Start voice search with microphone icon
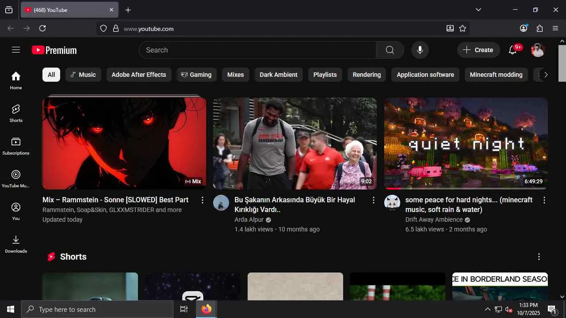 point(420,50)
